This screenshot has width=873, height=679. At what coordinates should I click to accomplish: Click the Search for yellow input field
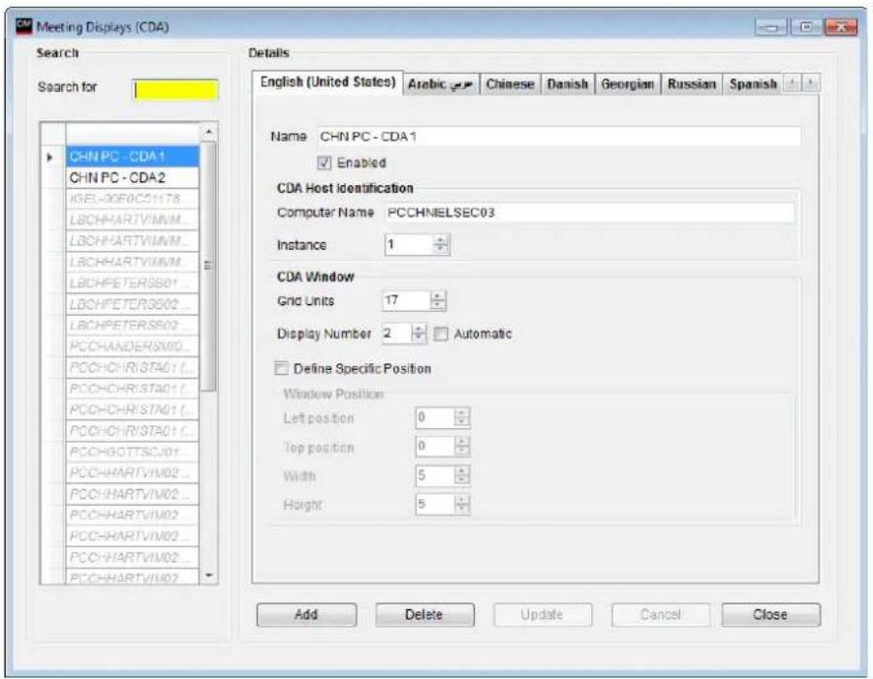click(175, 90)
